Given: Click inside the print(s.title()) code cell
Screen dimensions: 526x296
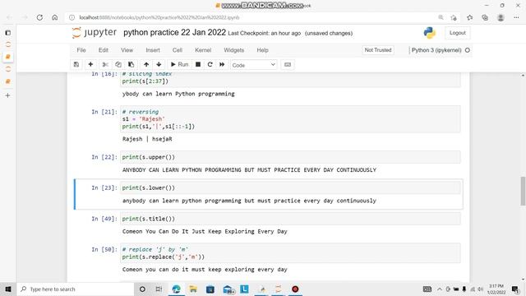Looking at the screenshot, I should (290, 219).
